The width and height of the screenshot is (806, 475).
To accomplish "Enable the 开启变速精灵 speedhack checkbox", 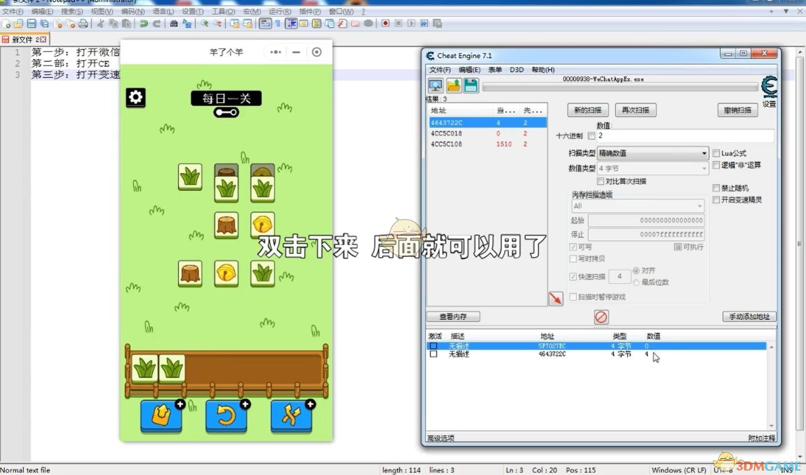I will tap(716, 200).
